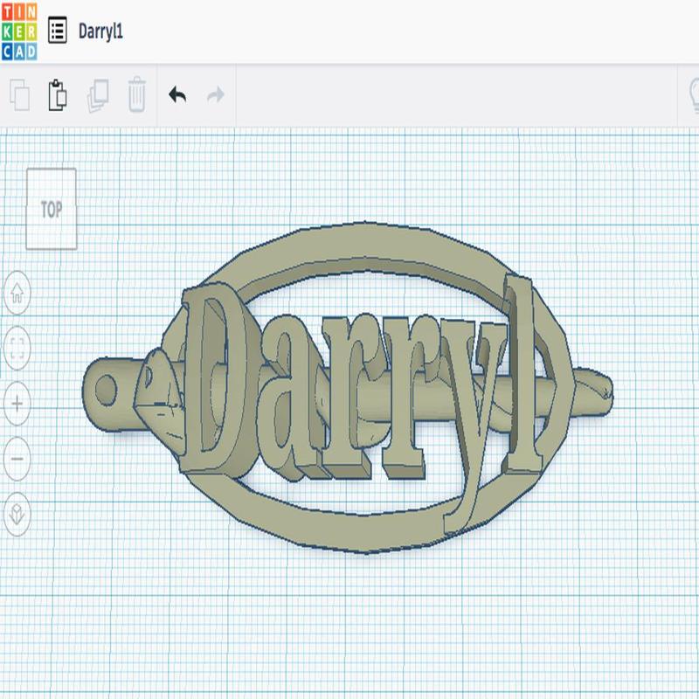Undo the last action
The width and height of the screenshot is (699, 699).
pos(177,95)
